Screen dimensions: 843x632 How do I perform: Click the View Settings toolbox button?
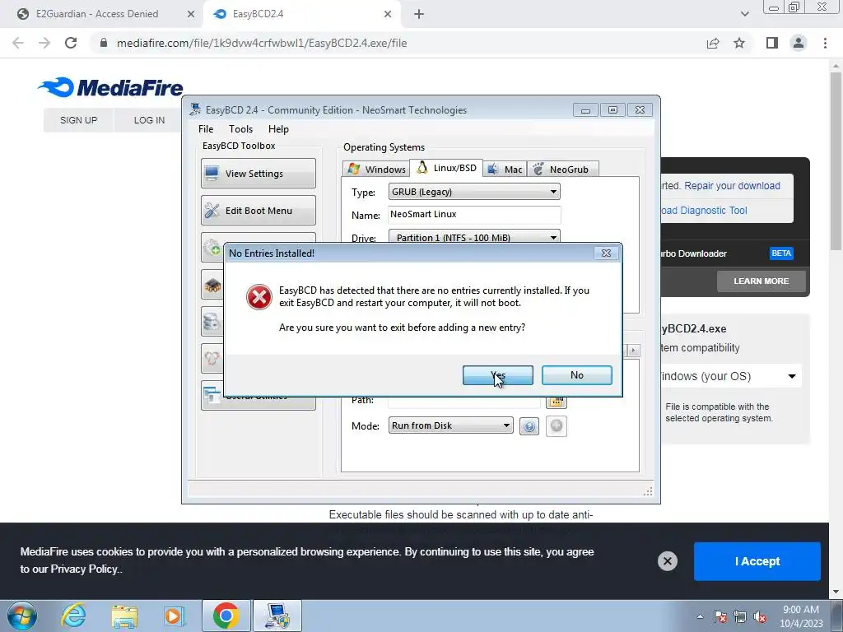tap(258, 174)
